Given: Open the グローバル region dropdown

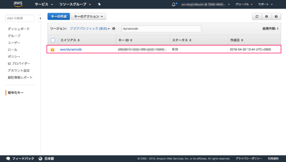Looking at the screenshot, I should (x=244, y=4).
